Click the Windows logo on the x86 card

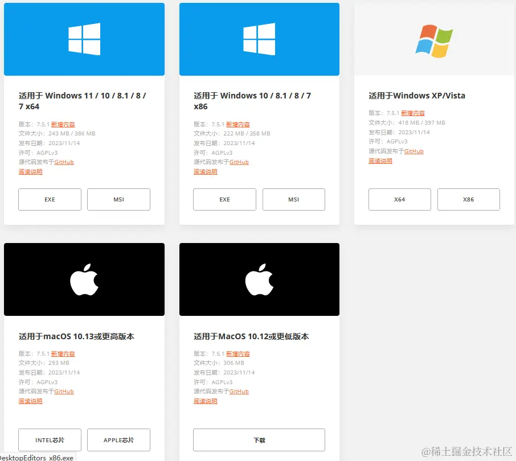259,39
